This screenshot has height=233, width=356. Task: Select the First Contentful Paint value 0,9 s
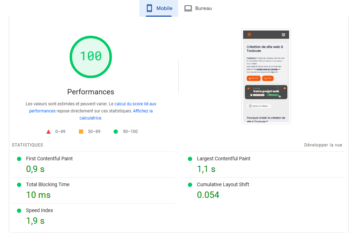[35, 169]
